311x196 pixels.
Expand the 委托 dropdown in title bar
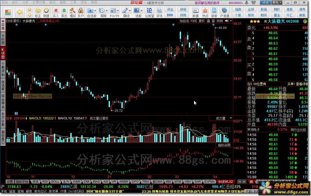click(x=277, y=3)
